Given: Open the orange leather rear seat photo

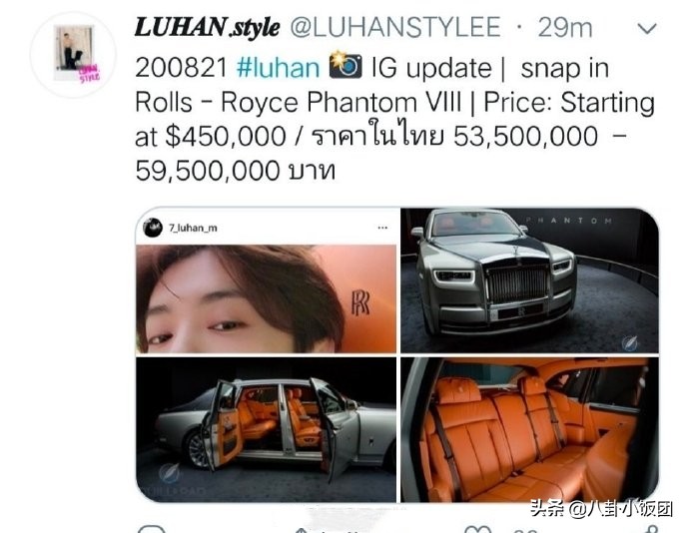Looking at the screenshot, I should [x=529, y=429].
